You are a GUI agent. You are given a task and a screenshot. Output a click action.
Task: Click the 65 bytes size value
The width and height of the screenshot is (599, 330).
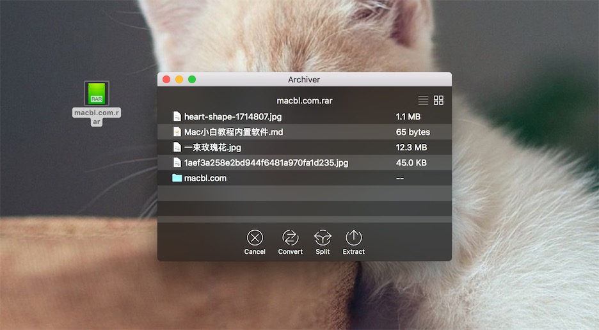[413, 132]
